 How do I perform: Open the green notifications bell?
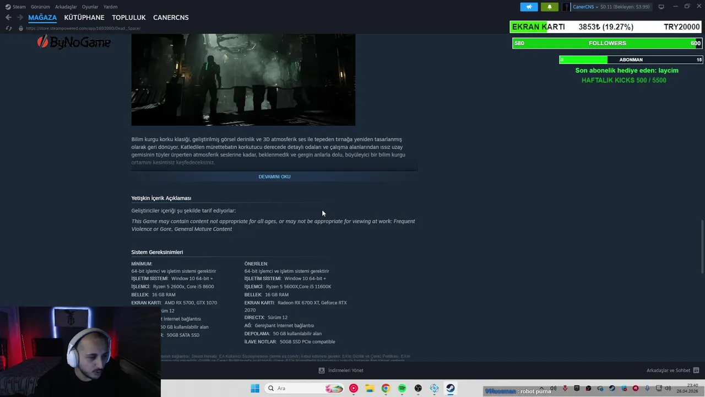[549, 7]
